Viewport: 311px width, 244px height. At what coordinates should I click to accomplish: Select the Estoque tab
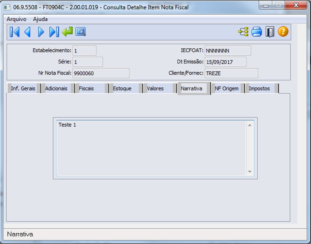click(x=126, y=88)
